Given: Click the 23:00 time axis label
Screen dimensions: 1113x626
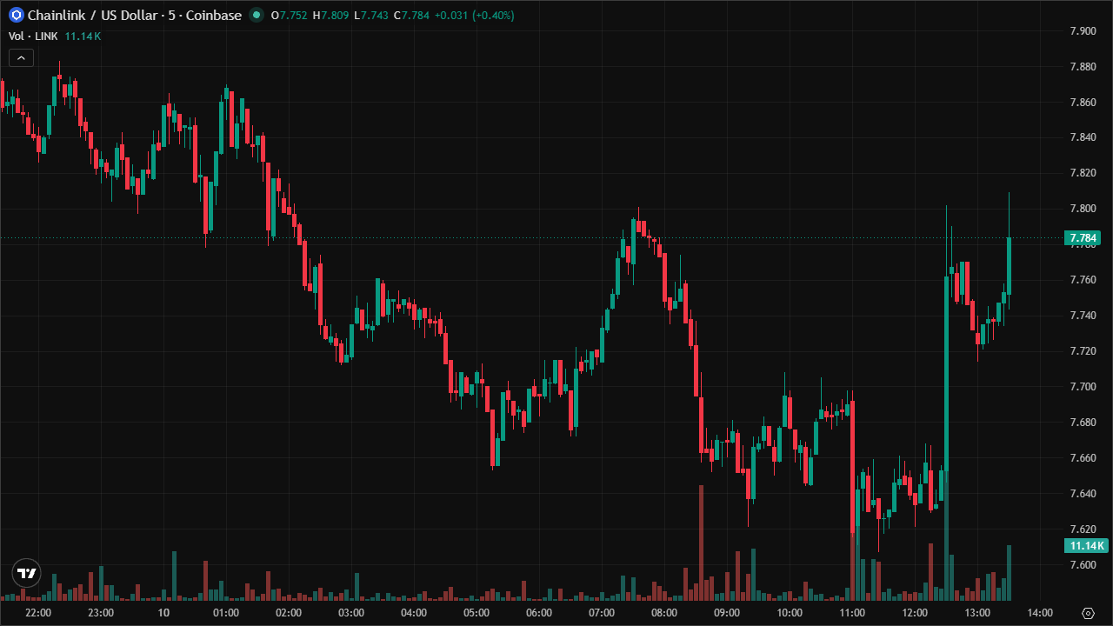Looking at the screenshot, I should point(101,613).
